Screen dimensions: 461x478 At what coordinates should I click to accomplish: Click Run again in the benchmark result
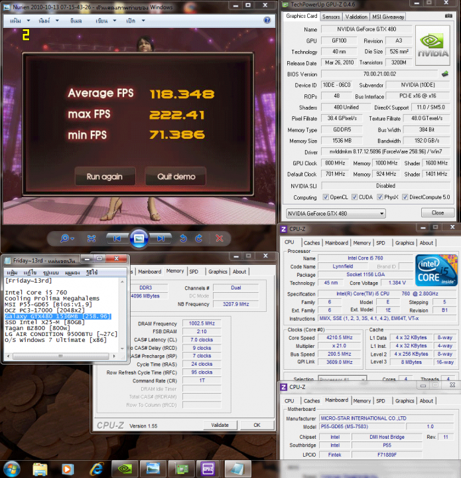tap(105, 177)
